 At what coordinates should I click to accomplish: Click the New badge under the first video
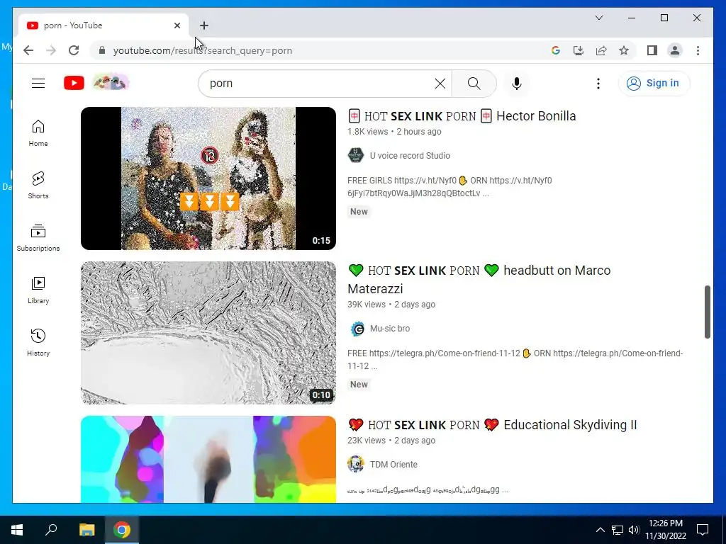[359, 212]
